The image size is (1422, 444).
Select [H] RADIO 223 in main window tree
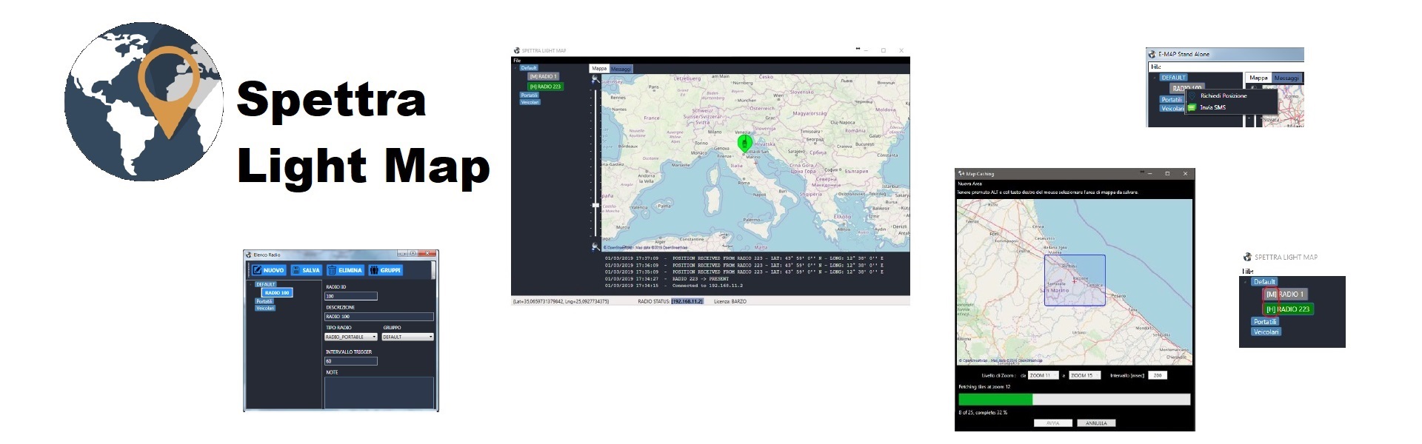545,87
